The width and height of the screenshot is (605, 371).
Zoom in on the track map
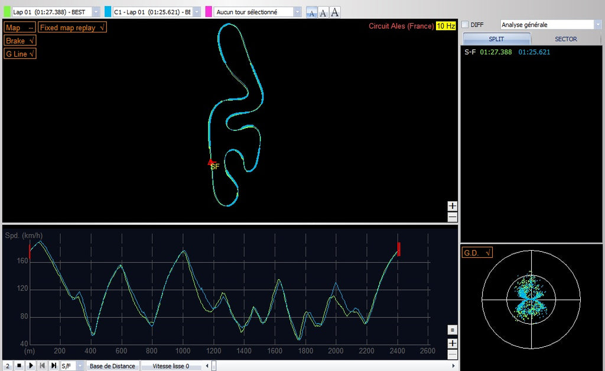[x=452, y=206]
